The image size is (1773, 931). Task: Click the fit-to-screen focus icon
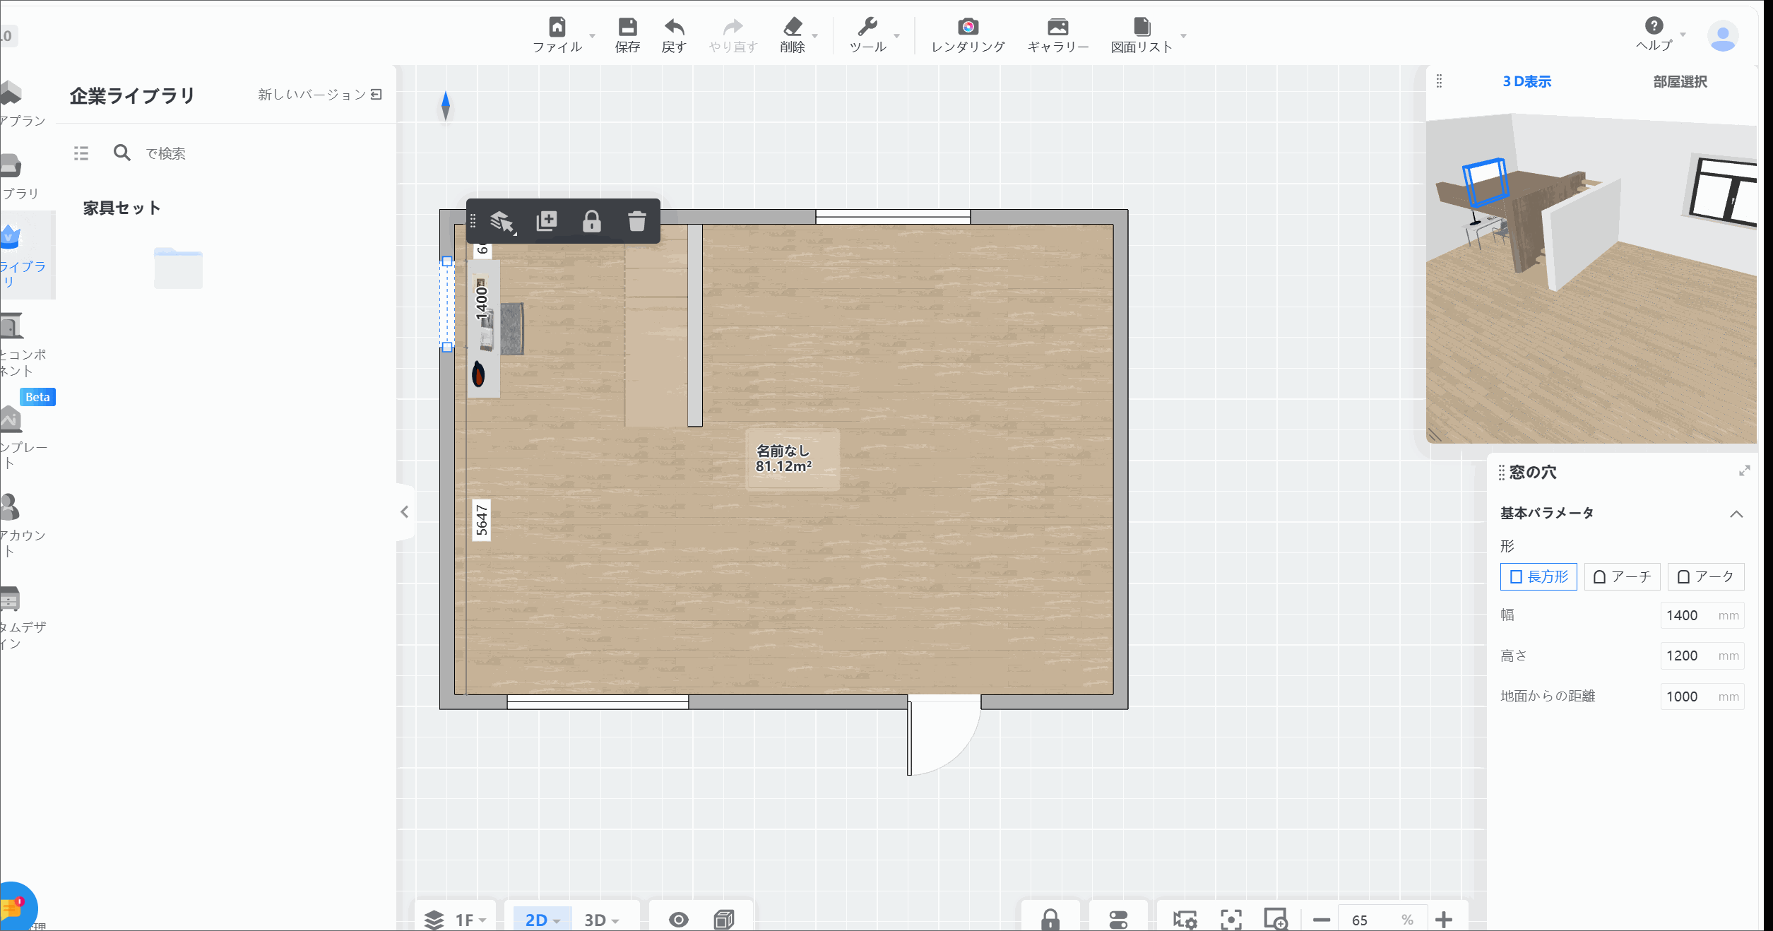coord(1231,919)
